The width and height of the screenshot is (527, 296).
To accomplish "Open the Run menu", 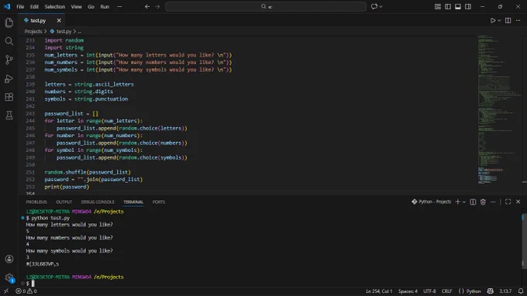I will click(105, 7).
